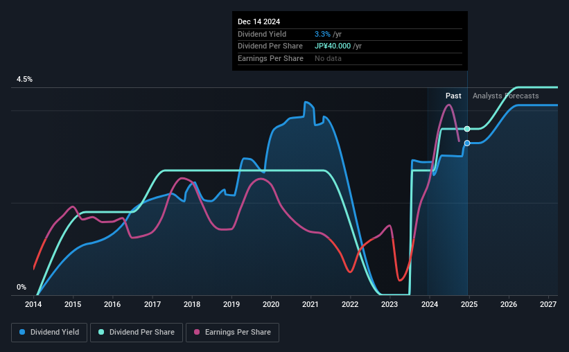Click the 2018 x-axis label
The image size is (569, 352).
(191, 304)
